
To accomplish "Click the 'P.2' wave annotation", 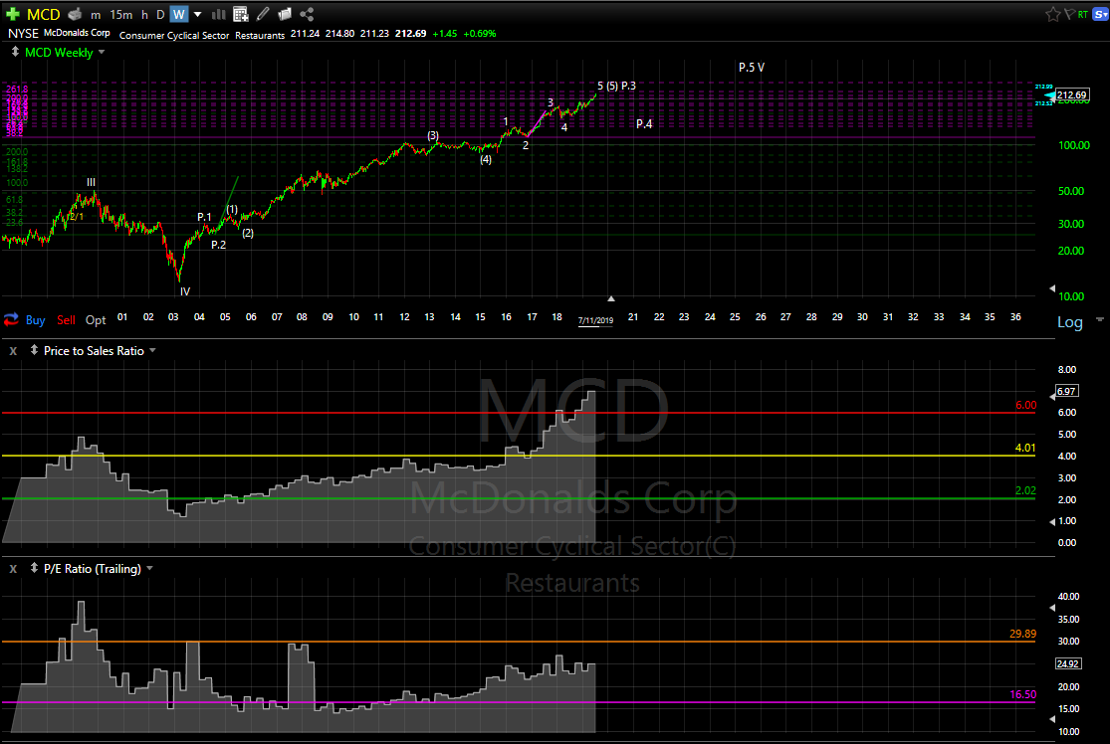I will coord(219,245).
